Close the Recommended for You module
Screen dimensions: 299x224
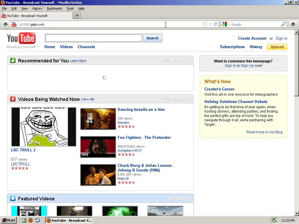(190, 60)
